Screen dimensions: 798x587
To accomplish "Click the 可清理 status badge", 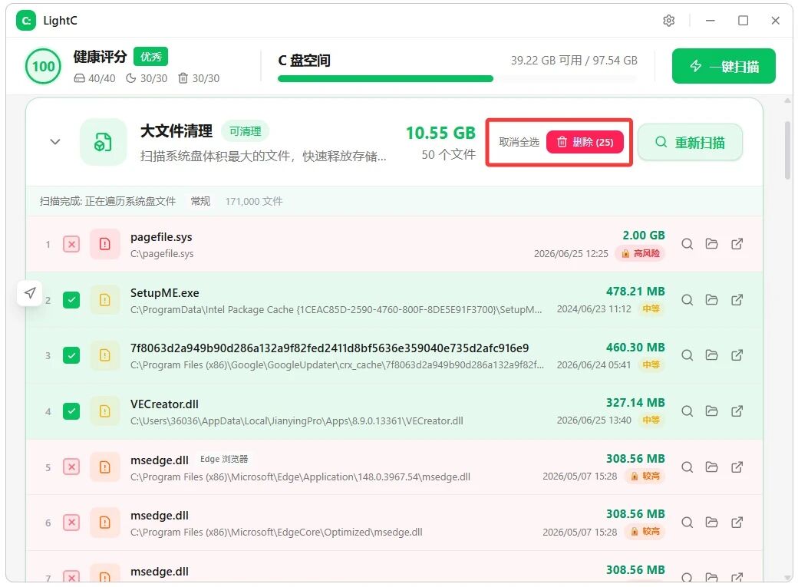I will 246,131.
